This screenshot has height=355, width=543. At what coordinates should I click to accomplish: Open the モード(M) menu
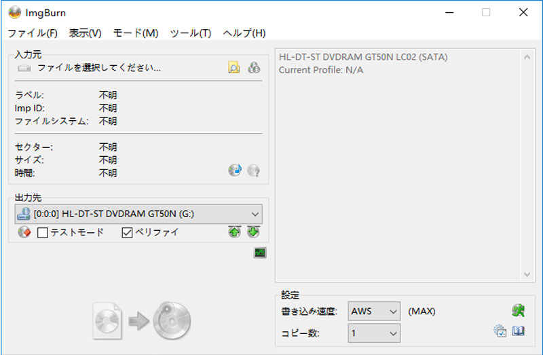click(x=135, y=33)
